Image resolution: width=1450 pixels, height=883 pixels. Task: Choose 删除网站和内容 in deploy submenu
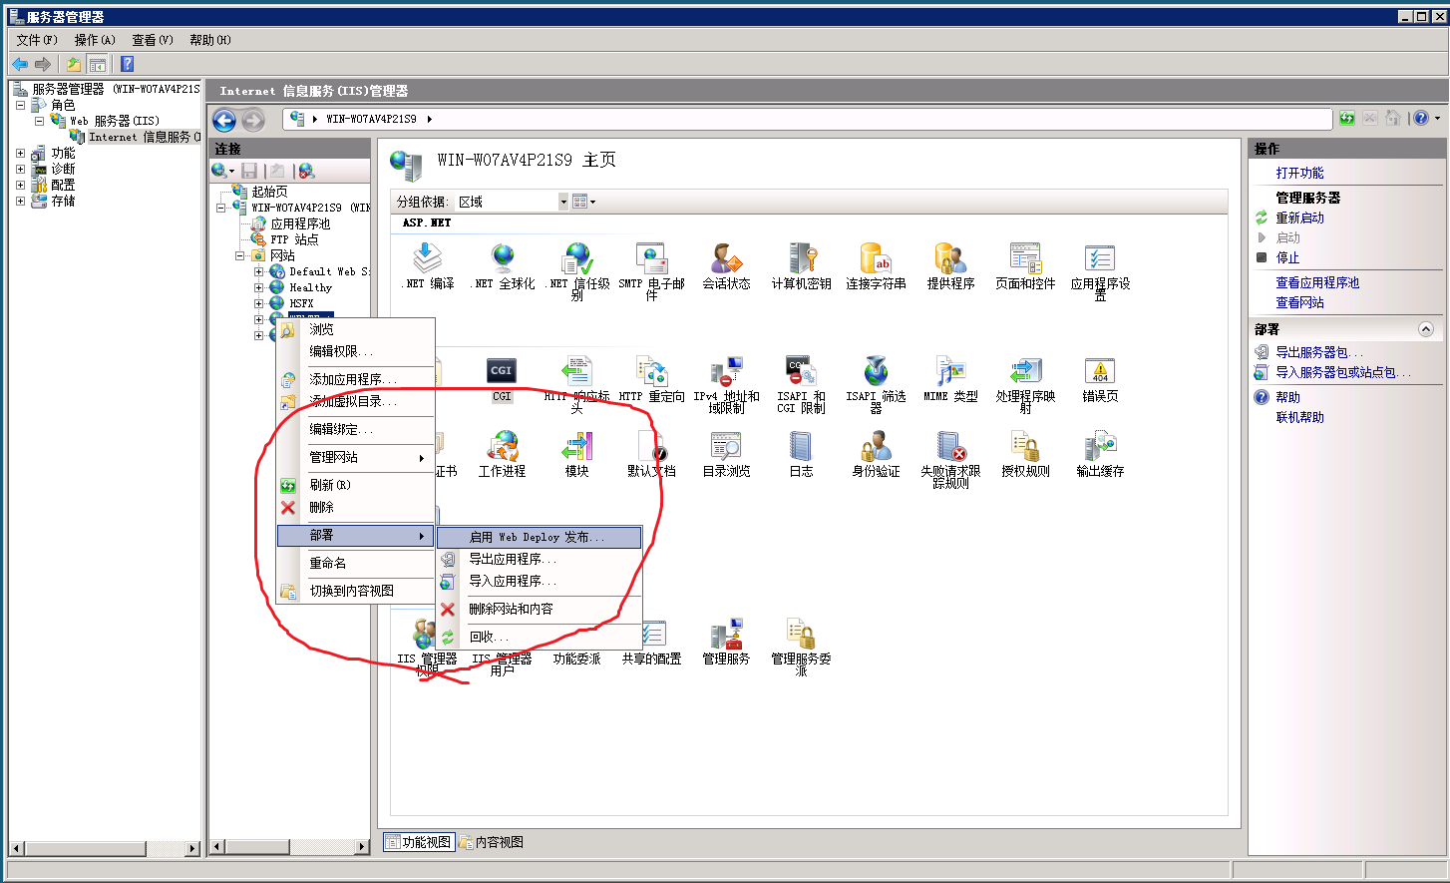pyautogui.click(x=540, y=609)
